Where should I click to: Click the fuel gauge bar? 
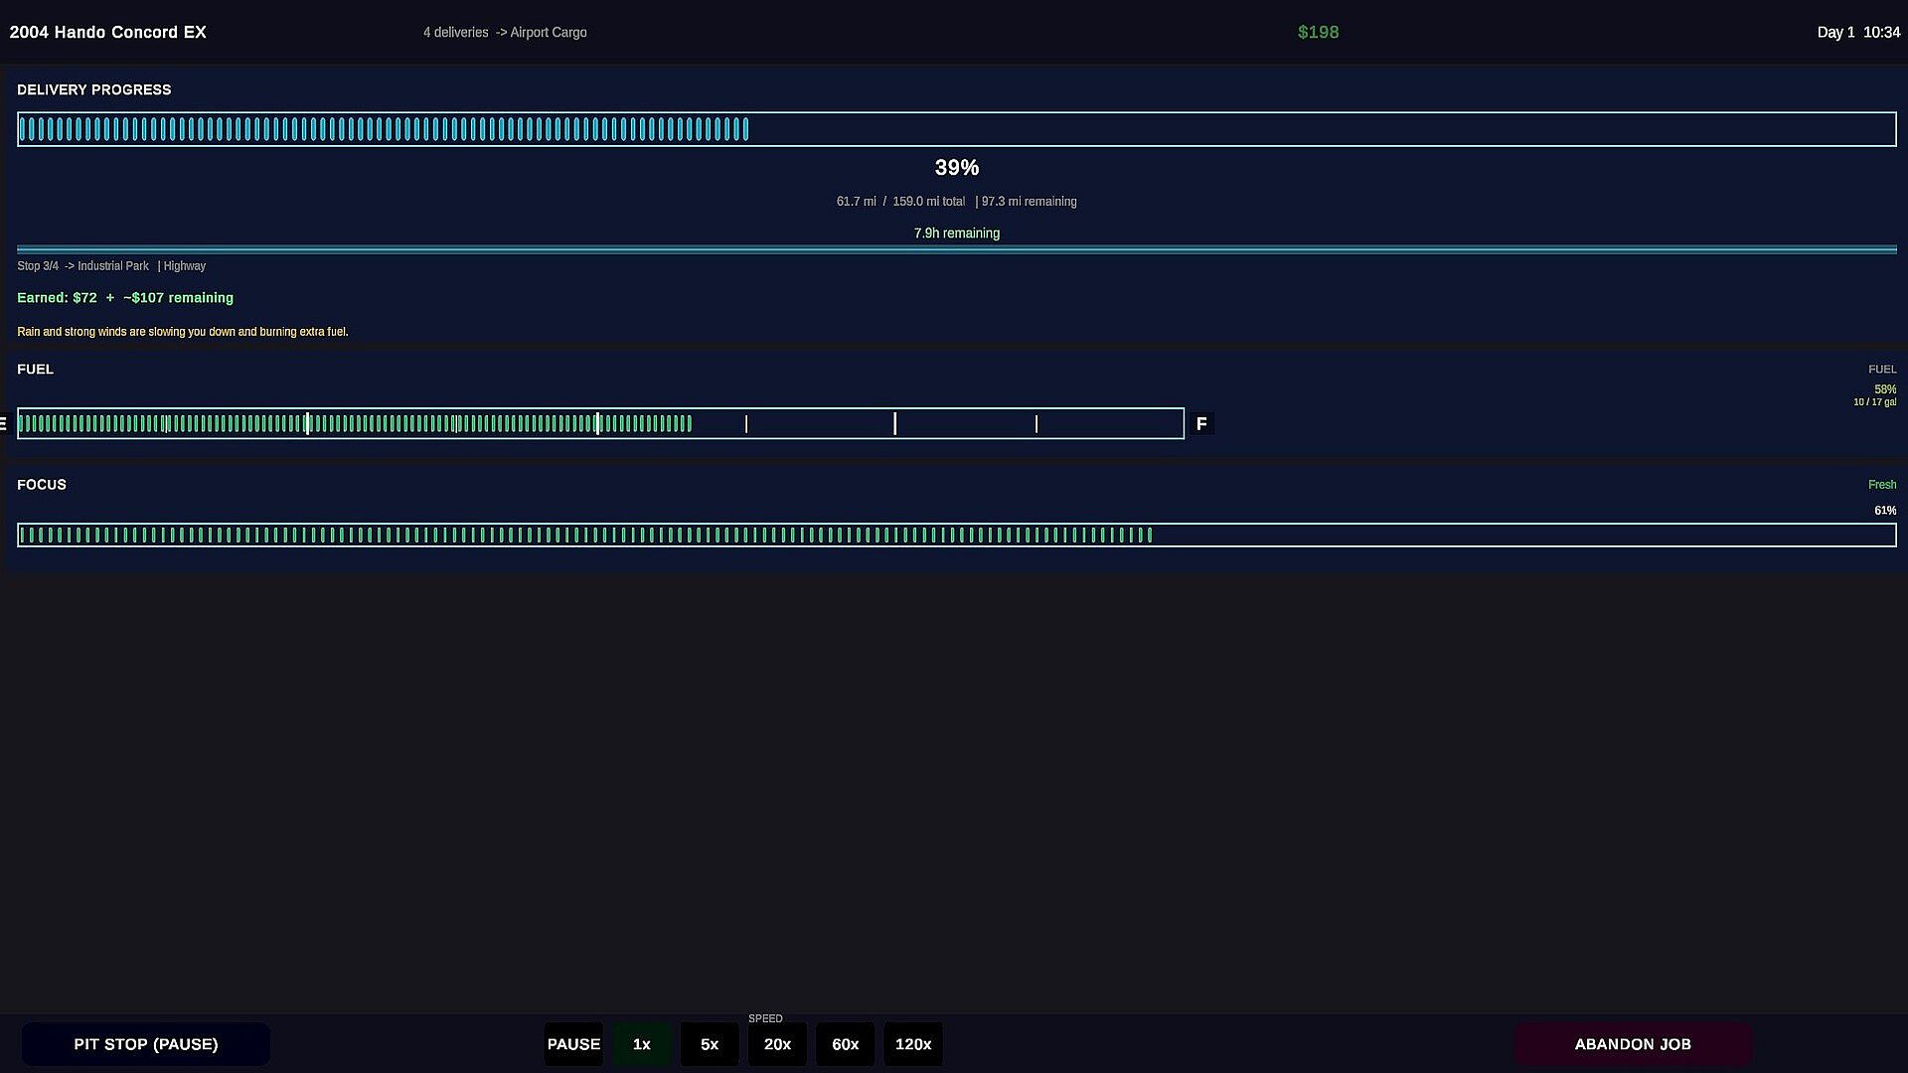600,423
